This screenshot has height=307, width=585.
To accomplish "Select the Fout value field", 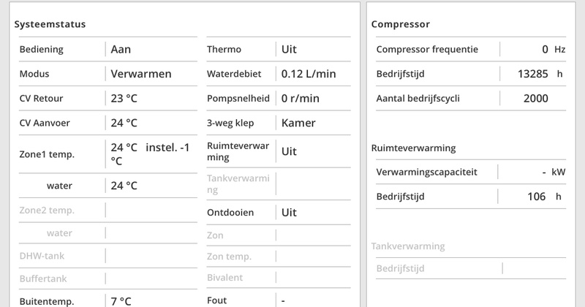I will pyautogui.click(x=283, y=300).
